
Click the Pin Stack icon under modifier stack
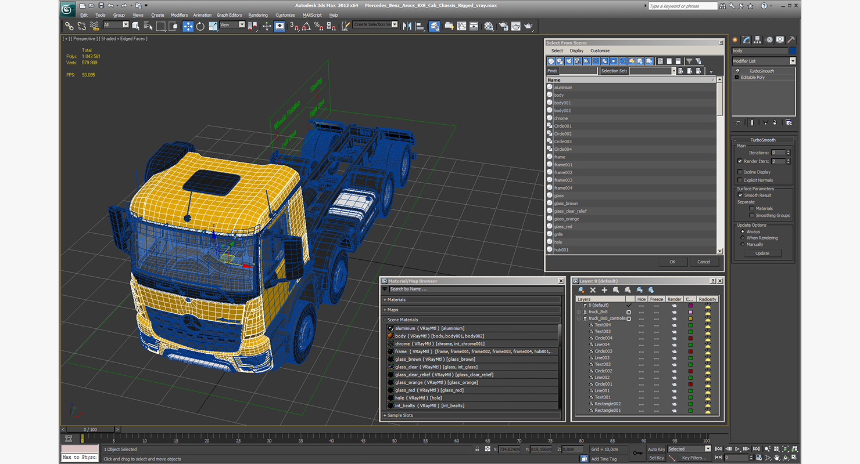pyautogui.click(x=739, y=122)
